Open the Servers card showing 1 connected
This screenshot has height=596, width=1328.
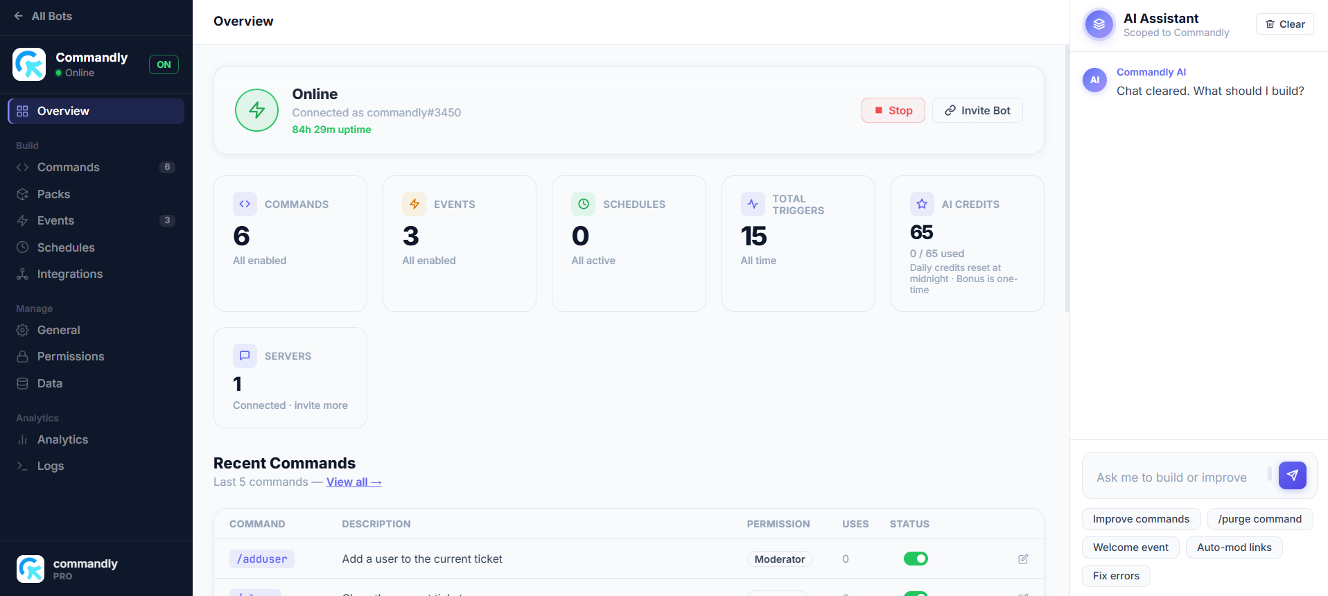coord(290,378)
